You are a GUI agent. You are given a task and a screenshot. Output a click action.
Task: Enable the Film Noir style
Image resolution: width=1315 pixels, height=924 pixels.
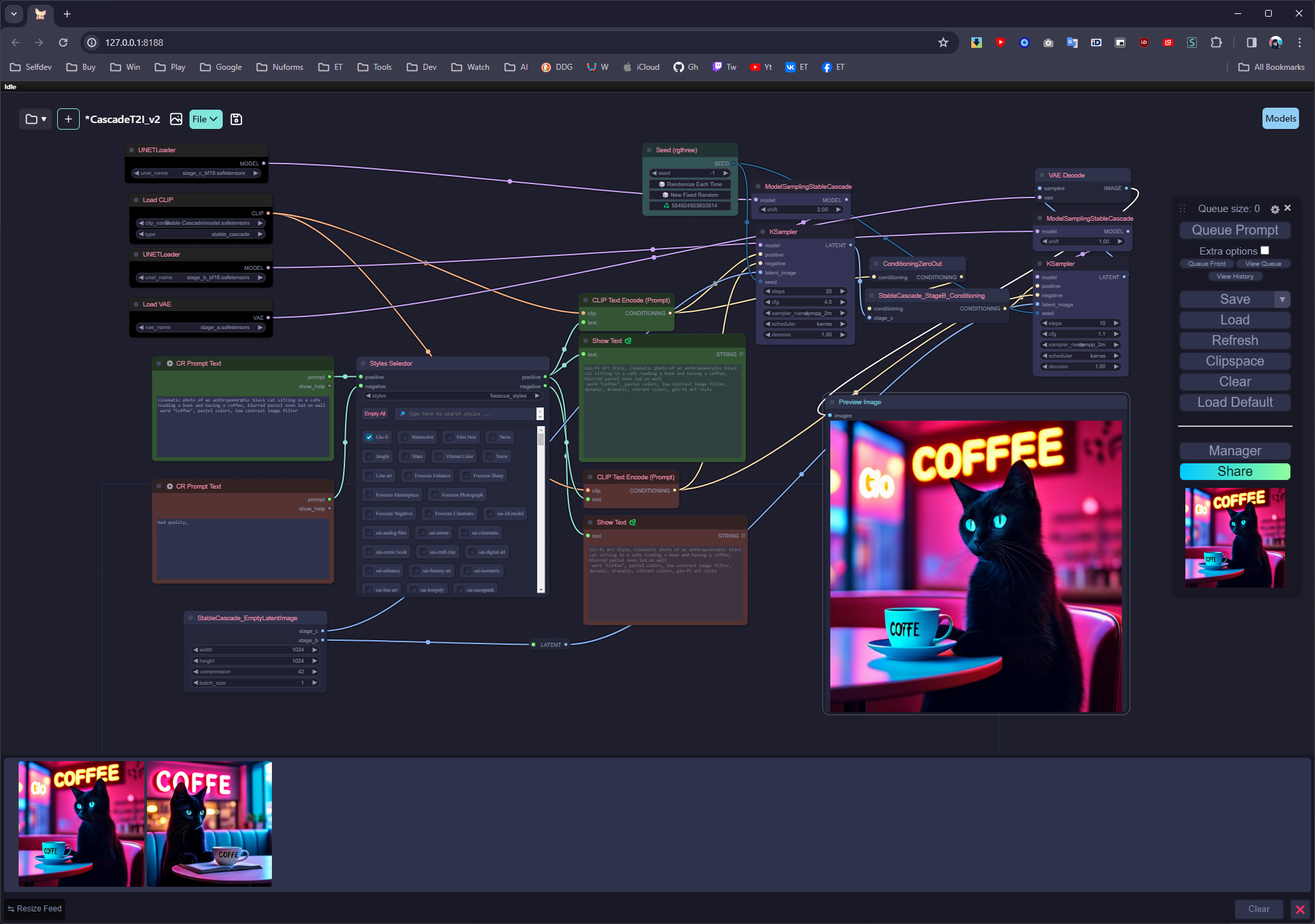click(450, 437)
